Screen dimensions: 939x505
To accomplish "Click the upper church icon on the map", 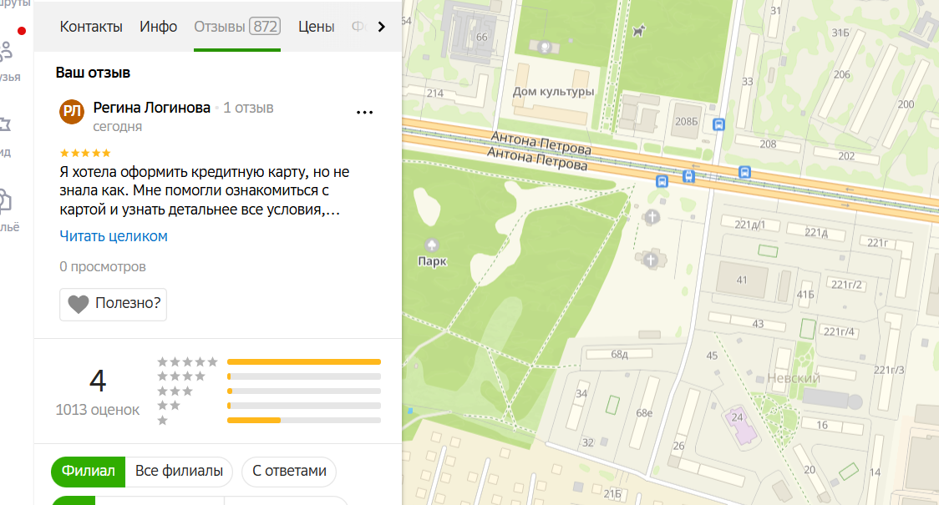I will [652, 216].
